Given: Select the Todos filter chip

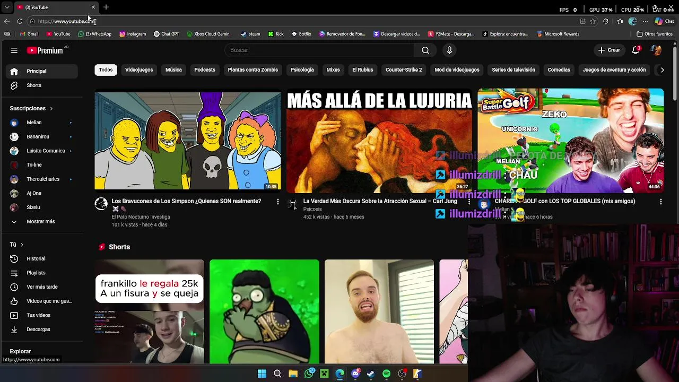Looking at the screenshot, I should tap(106, 70).
